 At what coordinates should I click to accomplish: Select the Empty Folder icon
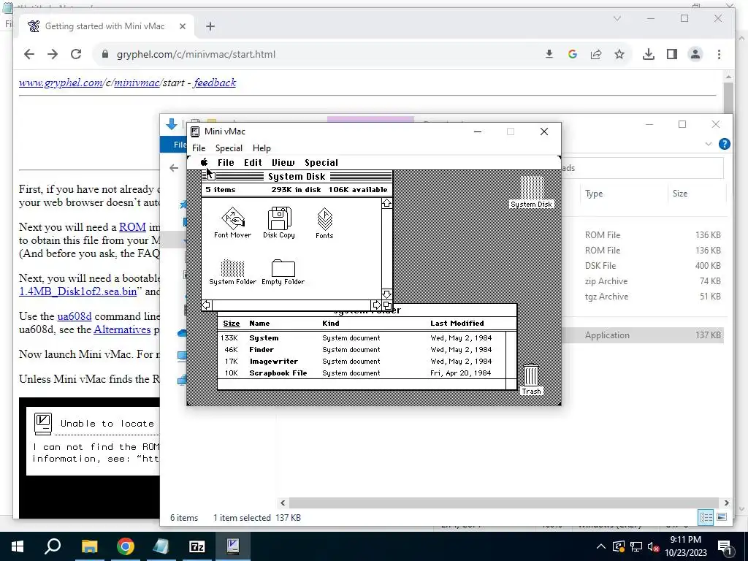point(283,272)
